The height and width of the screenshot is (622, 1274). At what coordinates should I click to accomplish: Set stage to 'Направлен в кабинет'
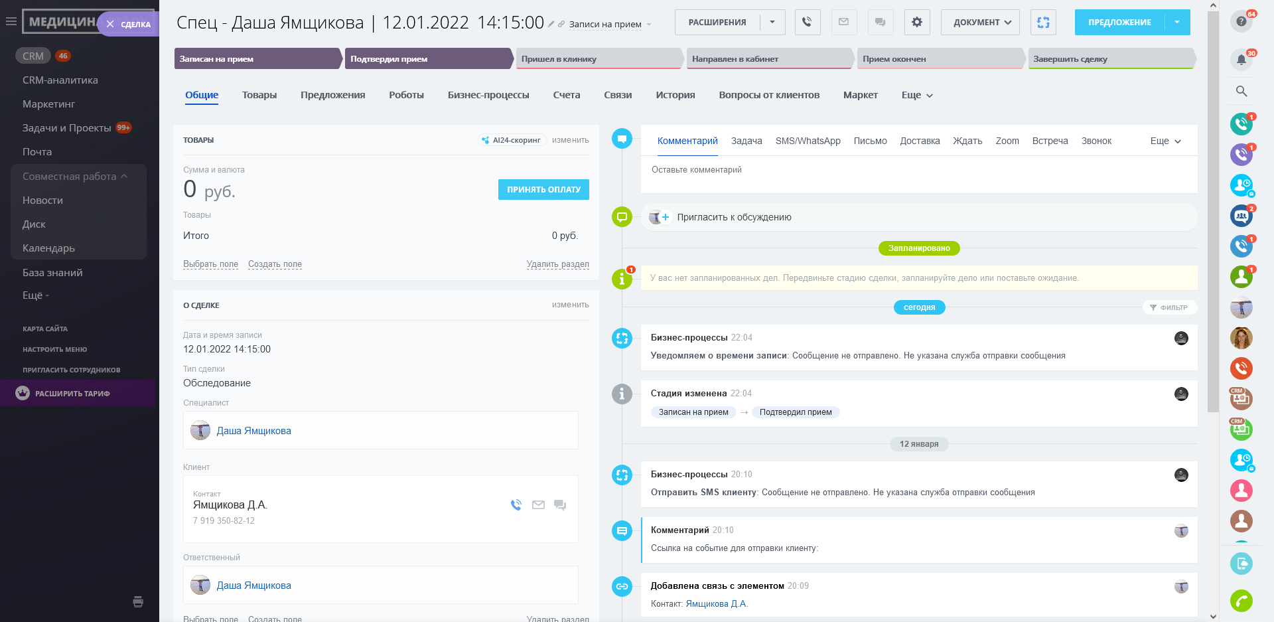[768, 59]
